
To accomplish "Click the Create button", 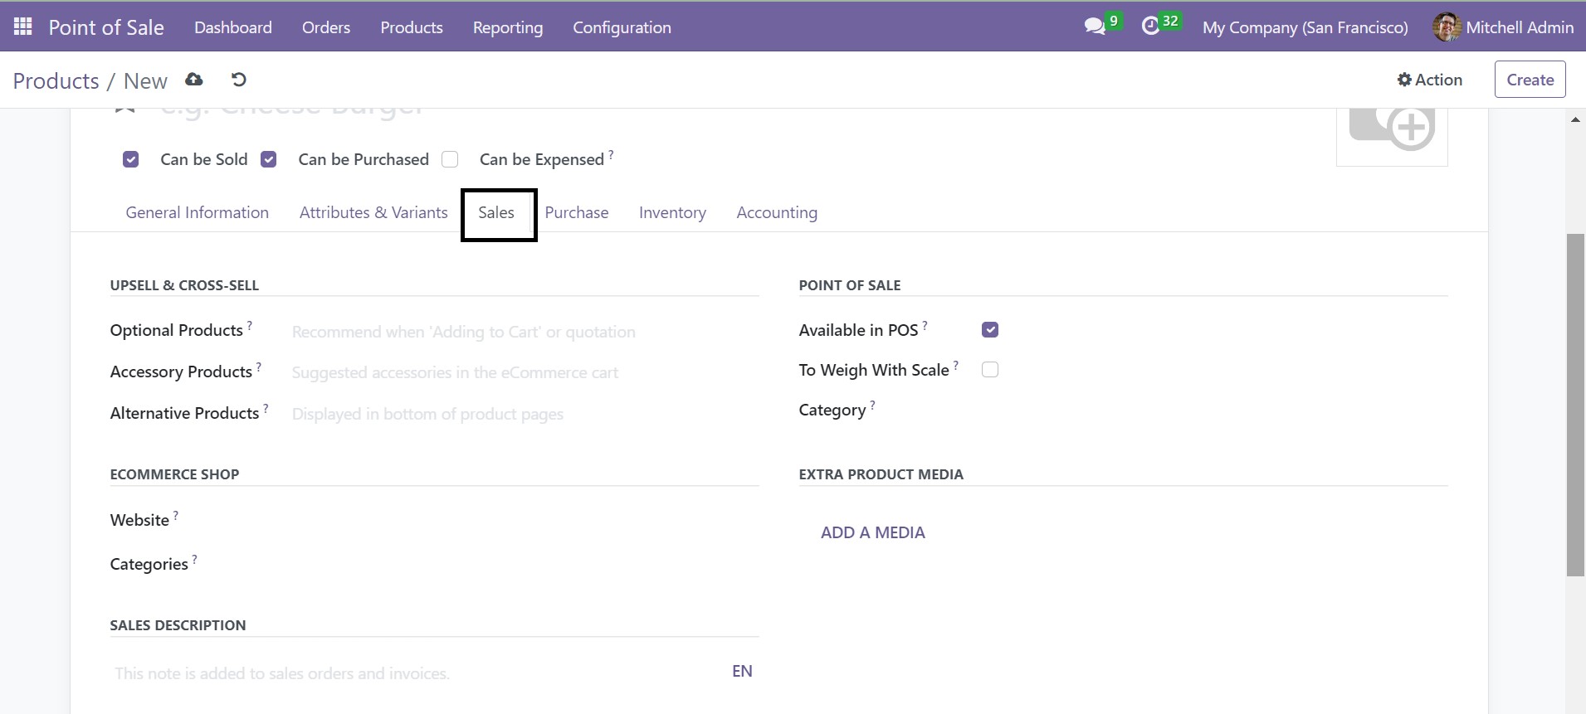I will coord(1530,80).
